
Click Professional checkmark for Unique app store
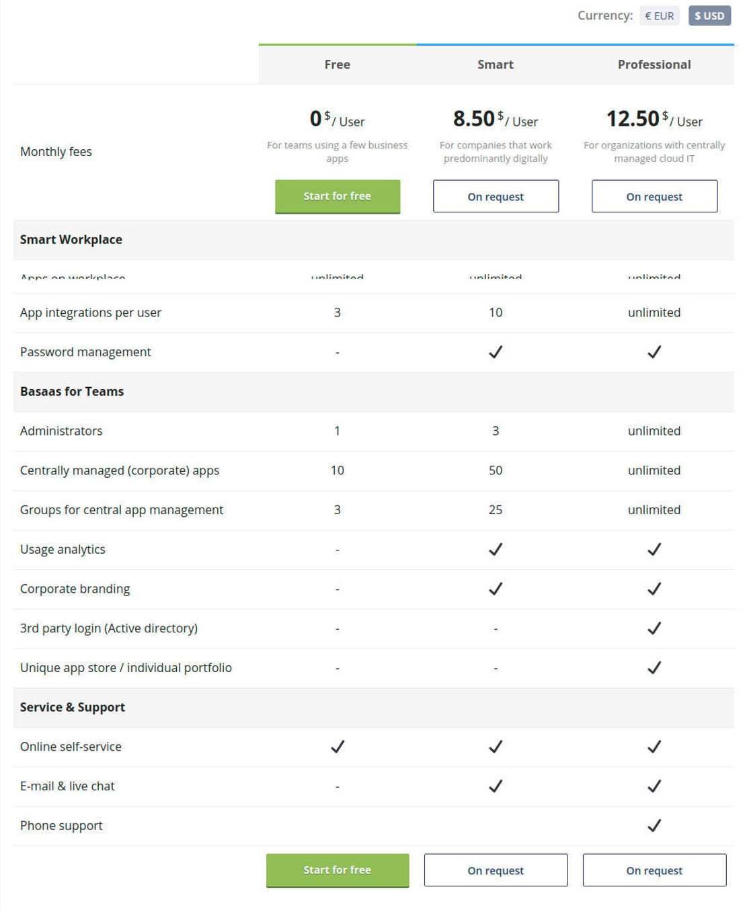[x=654, y=667]
